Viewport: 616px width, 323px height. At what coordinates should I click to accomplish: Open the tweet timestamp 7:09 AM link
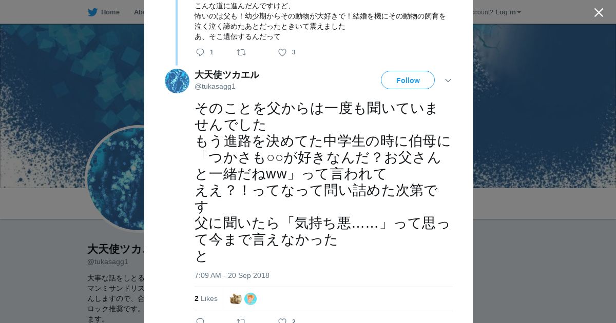pos(232,276)
